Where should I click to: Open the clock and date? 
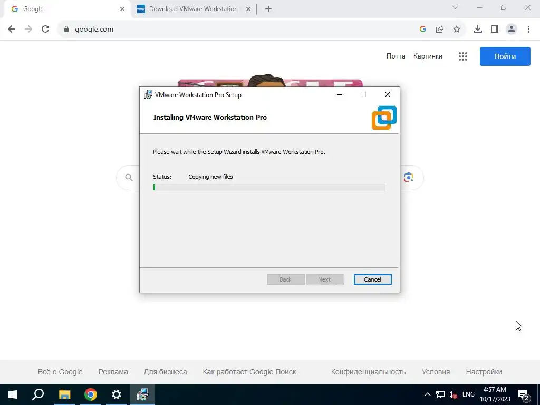(x=495, y=394)
